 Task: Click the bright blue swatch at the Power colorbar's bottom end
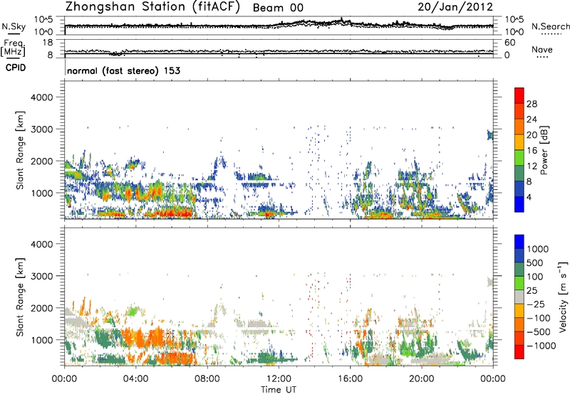tap(519, 204)
